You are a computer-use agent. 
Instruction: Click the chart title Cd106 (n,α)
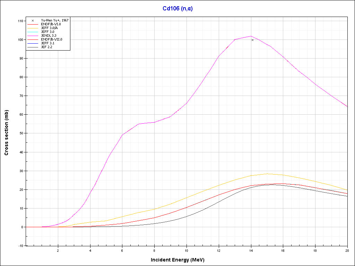[177, 9]
